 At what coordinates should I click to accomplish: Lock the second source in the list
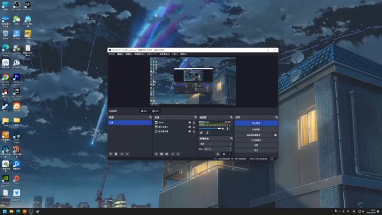tap(194, 127)
